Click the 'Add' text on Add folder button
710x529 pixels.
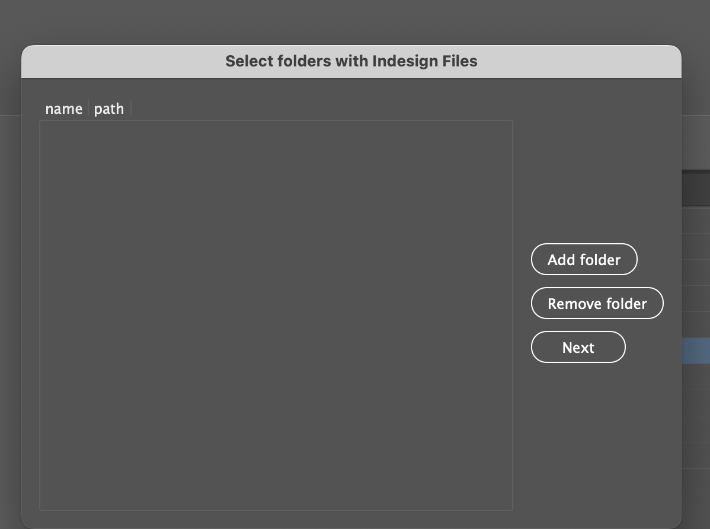pyautogui.click(x=561, y=260)
